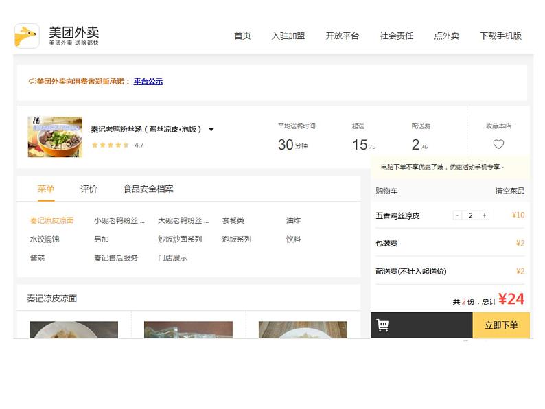Click the quantity field showing 2

coord(471,215)
